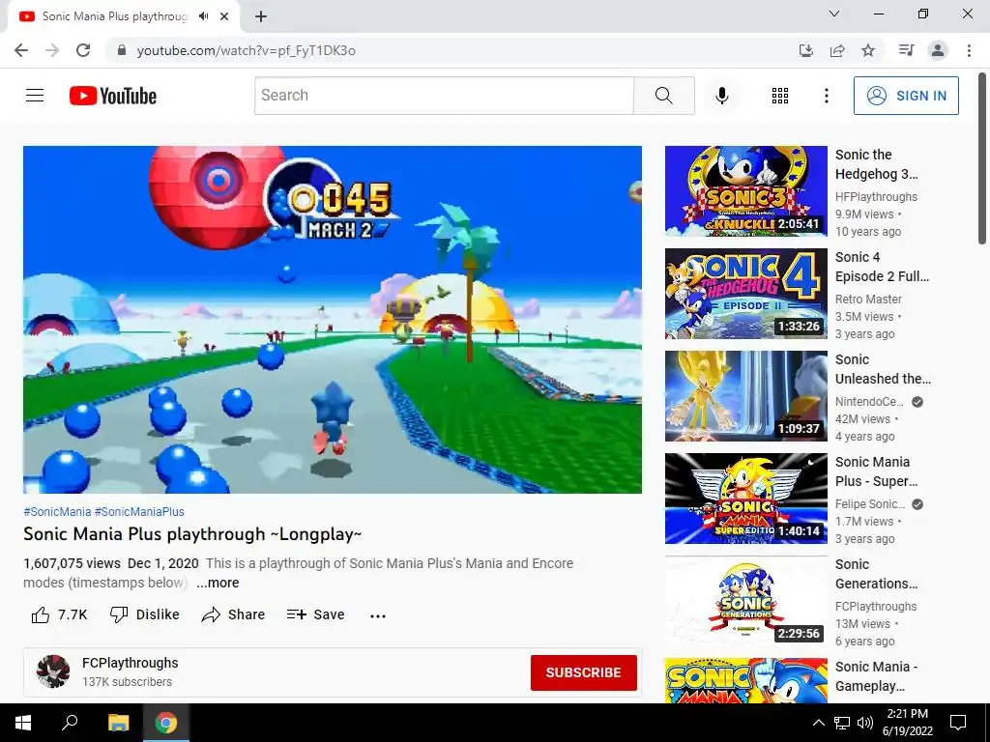Subscribe to FCPlaythroughs
The height and width of the screenshot is (742, 990).
[583, 672]
